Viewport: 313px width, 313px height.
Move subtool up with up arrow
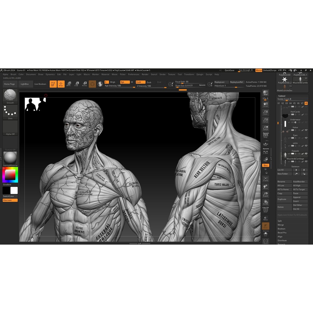pos(296,170)
